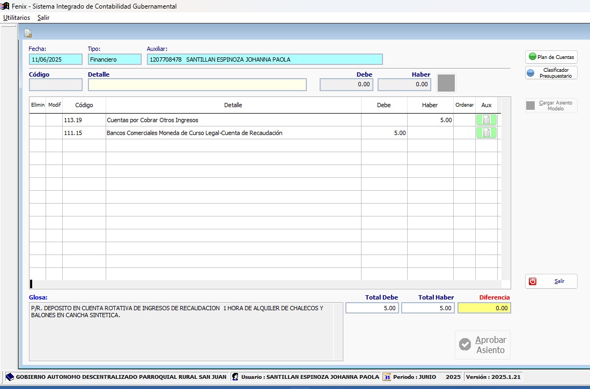
Task: Click the user icon beside Usuario in status bar
Action: 235,377
